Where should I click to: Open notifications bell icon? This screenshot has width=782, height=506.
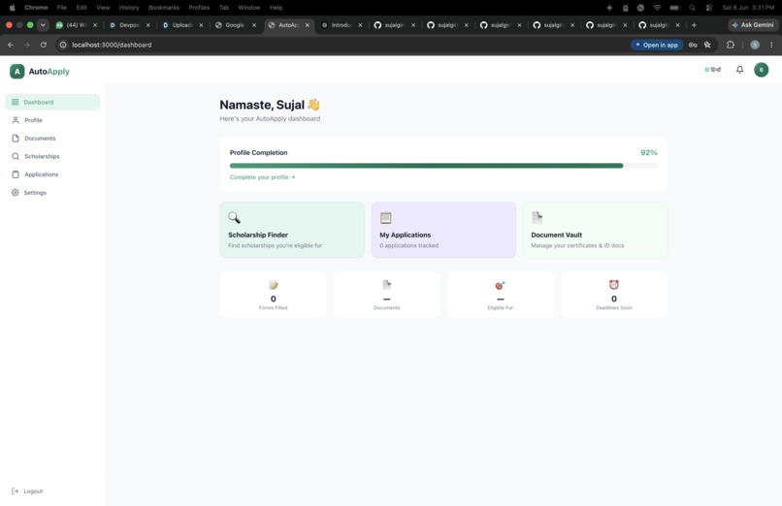pos(739,70)
